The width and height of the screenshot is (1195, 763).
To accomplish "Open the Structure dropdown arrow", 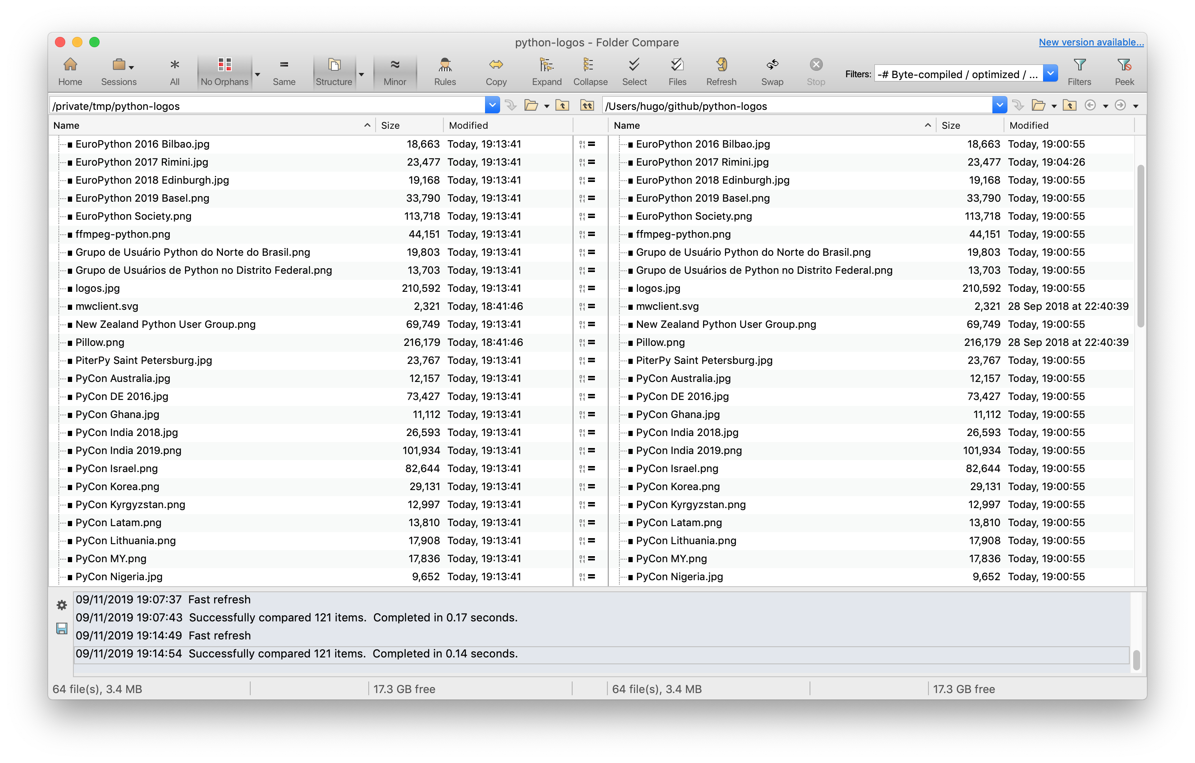I will pyautogui.click(x=361, y=74).
